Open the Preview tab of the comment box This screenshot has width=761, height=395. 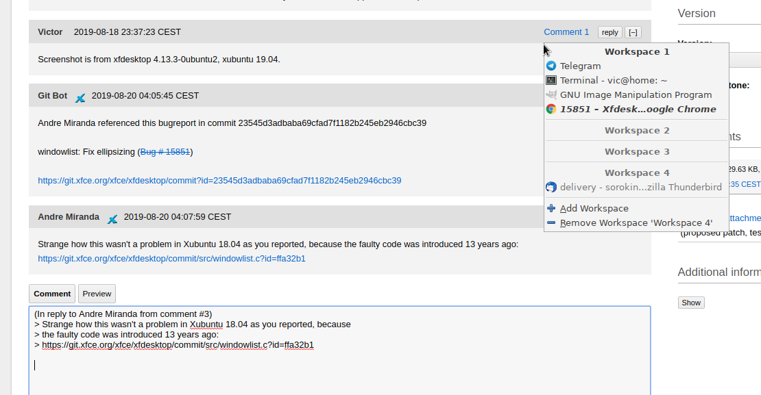[x=97, y=294]
